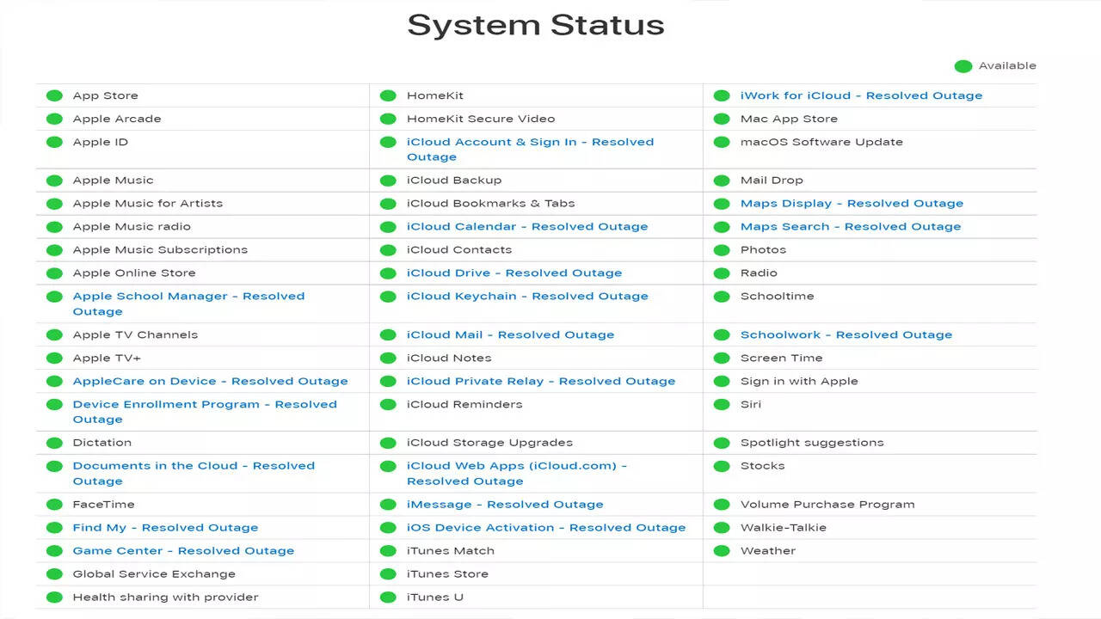The height and width of the screenshot is (619, 1101).
Task: Click the iTunes Store entry
Action: point(447,574)
